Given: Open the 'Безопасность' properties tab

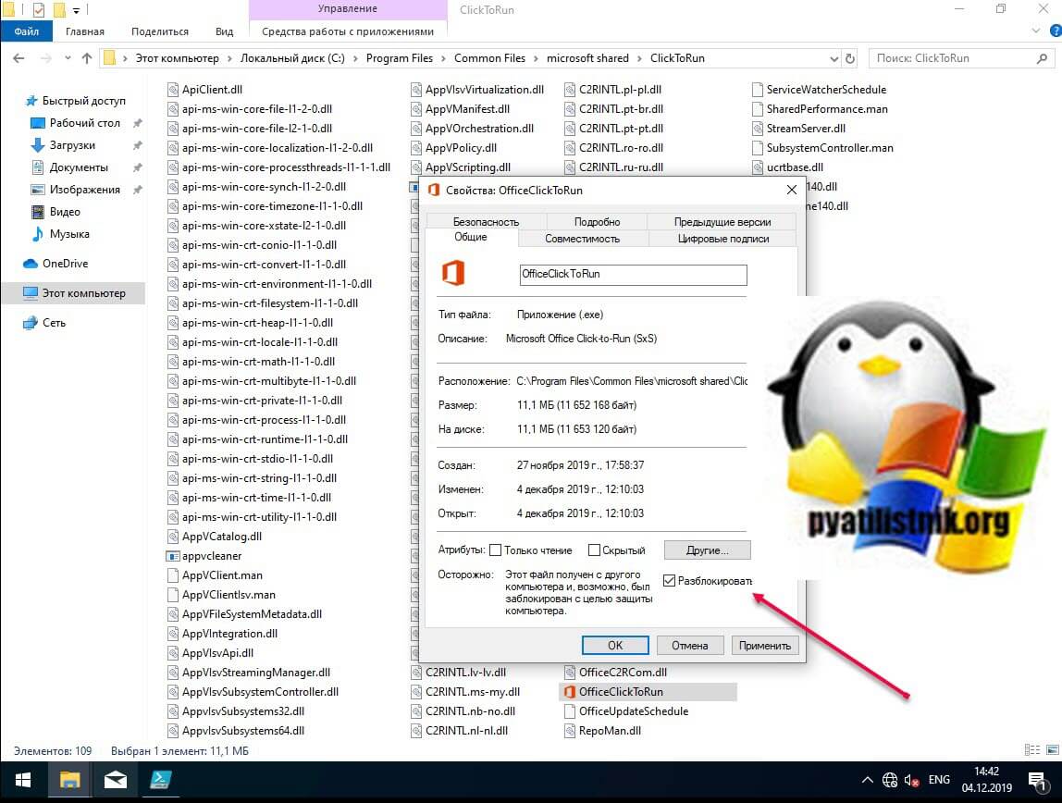Looking at the screenshot, I should click(486, 222).
